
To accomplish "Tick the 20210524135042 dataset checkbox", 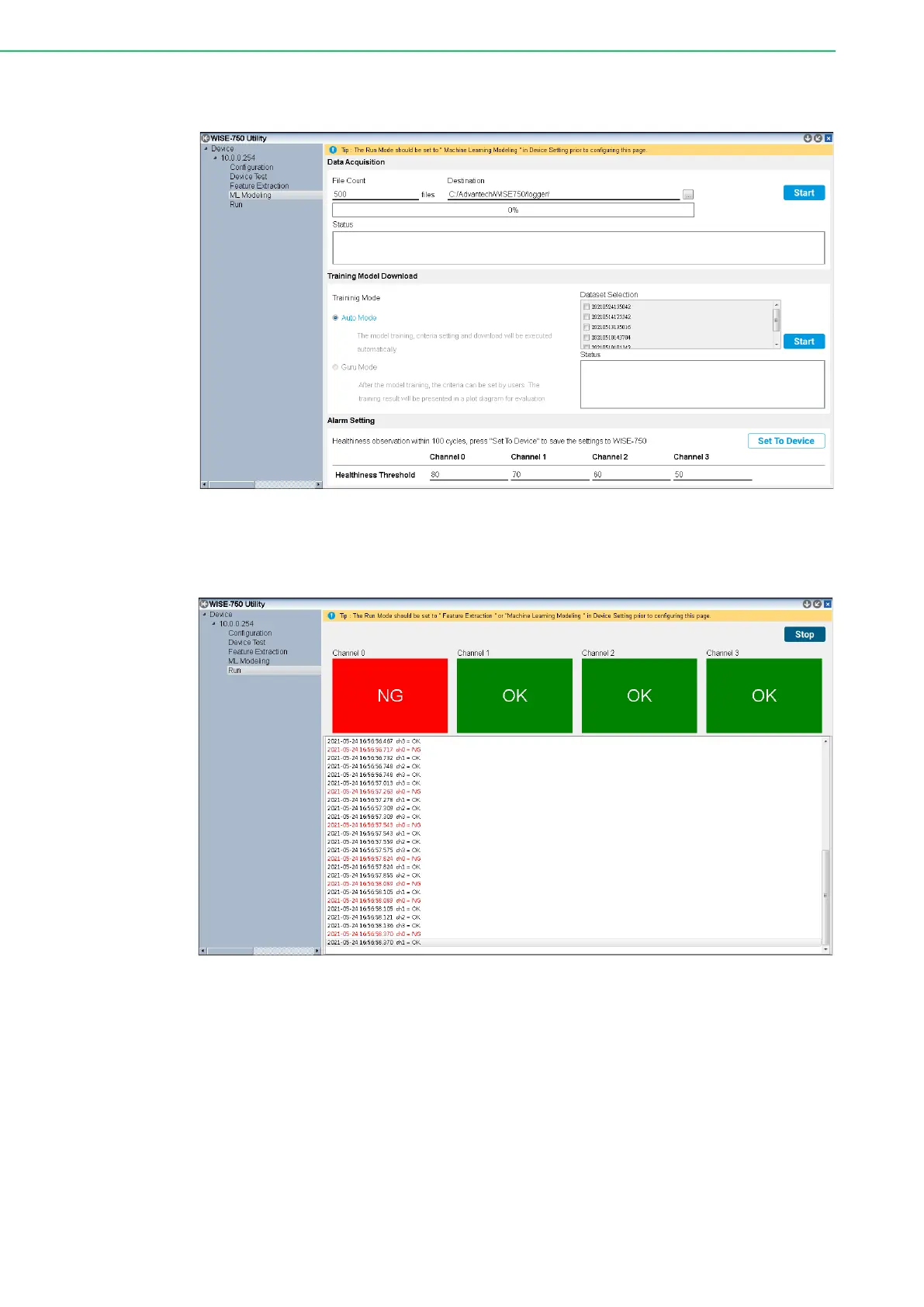I will (x=587, y=307).
